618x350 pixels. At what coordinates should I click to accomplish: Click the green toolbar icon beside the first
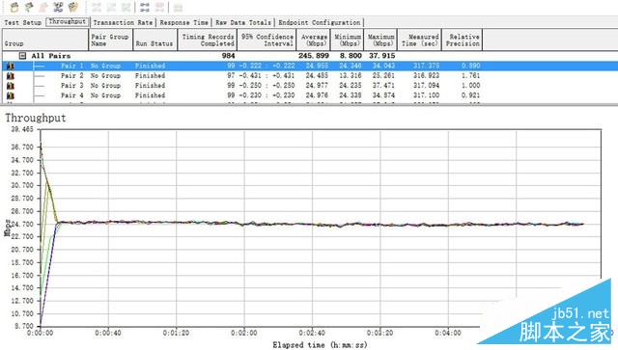29,7
